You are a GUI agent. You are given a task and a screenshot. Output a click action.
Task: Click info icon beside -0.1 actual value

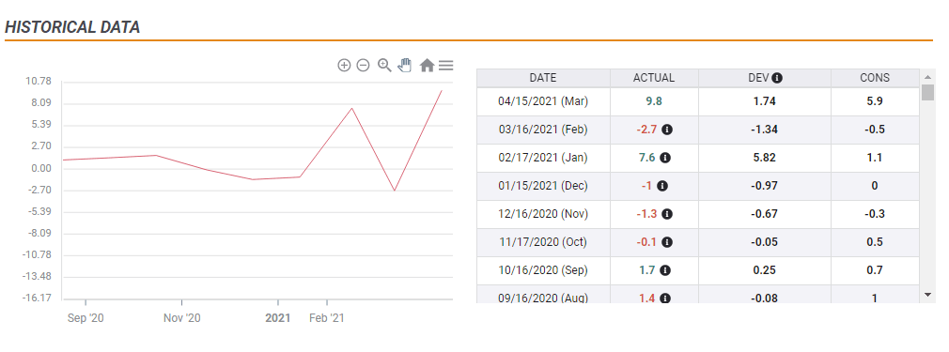pos(667,242)
